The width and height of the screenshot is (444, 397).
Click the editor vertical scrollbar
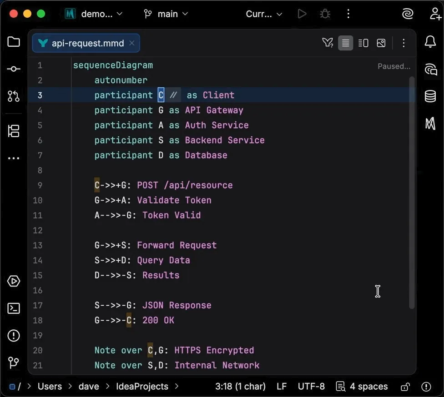(412, 191)
